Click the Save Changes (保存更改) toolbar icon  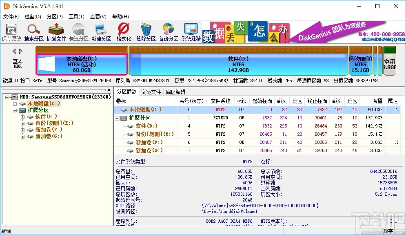pyautogui.click(x=11, y=32)
